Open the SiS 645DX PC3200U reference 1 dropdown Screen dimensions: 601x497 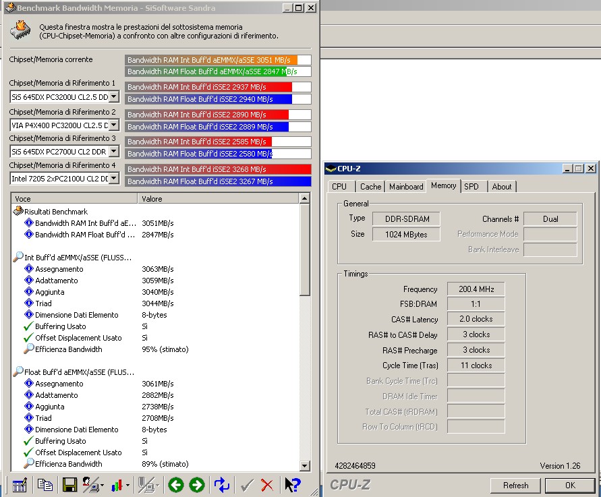coord(114,97)
